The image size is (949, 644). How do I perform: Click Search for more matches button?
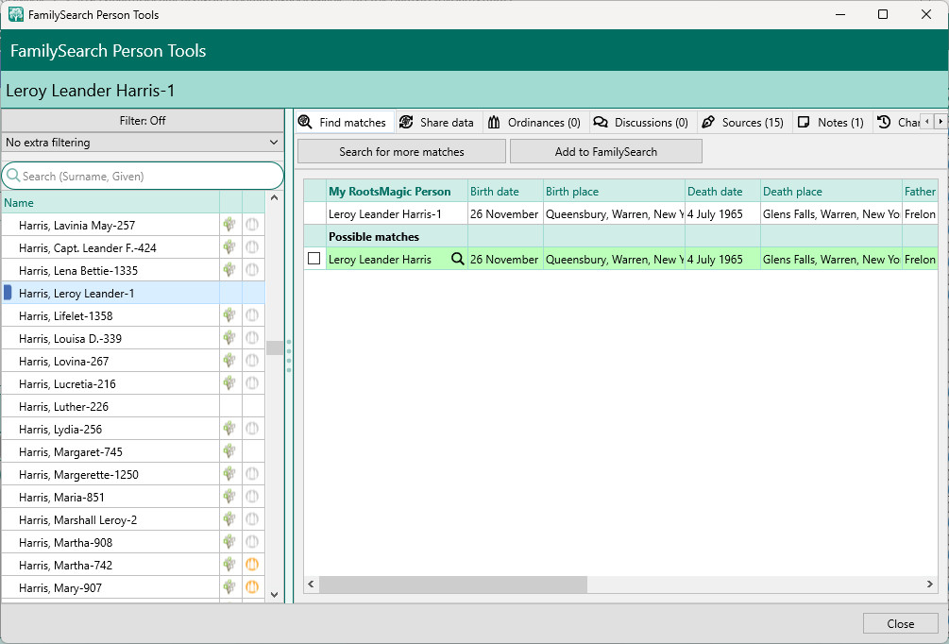point(401,151)
